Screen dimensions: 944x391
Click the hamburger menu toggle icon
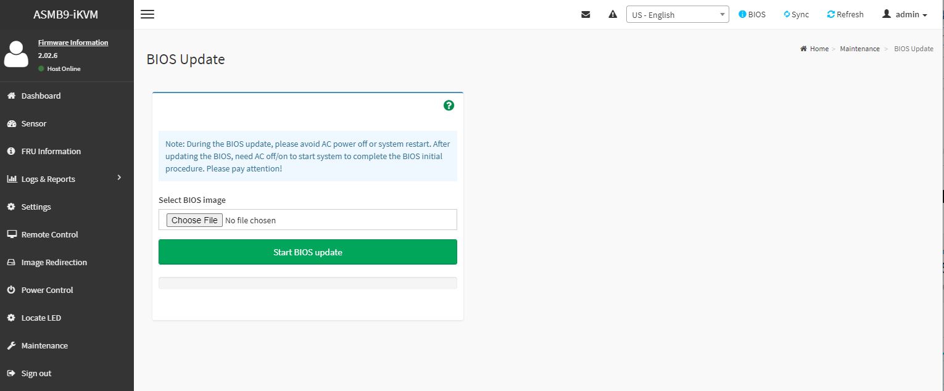click(x=147, y=14)
